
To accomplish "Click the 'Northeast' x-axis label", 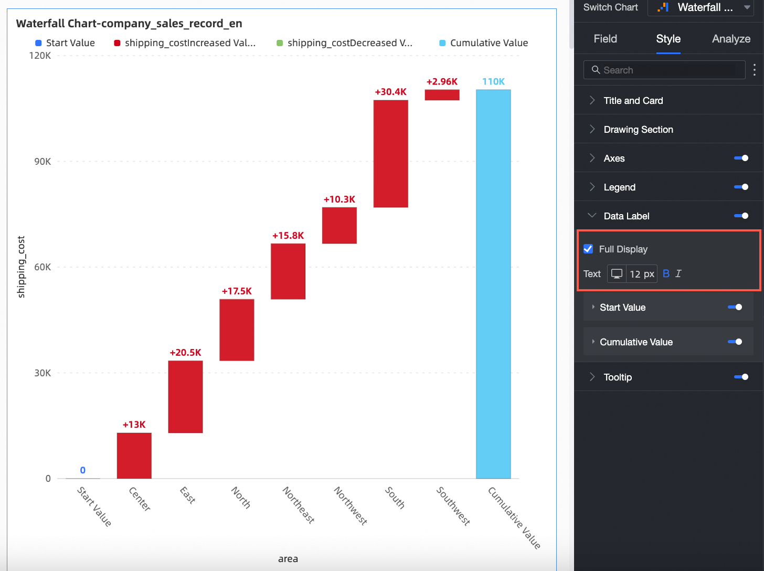I will 299,505.
